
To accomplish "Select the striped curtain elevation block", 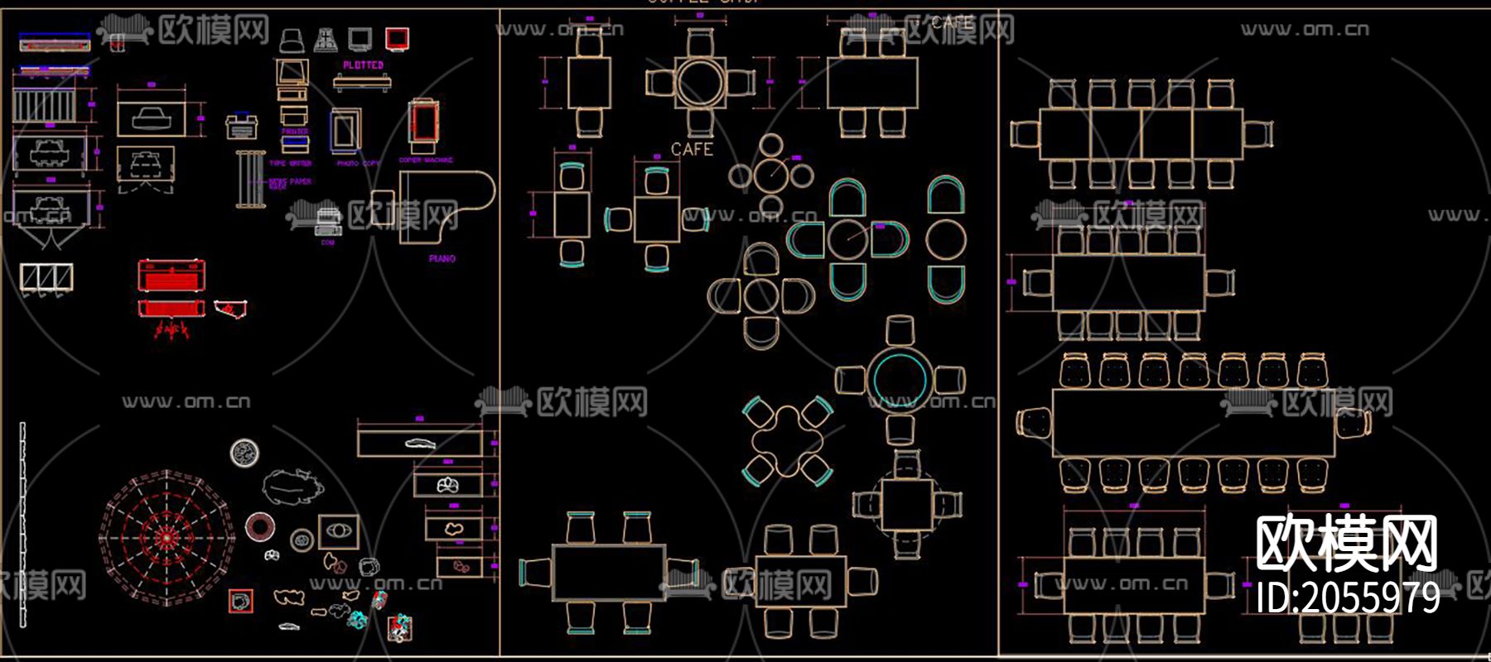I will (x=44, y=105).
